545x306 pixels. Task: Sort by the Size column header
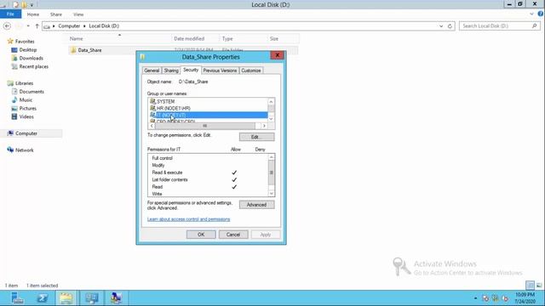[284, 38]
